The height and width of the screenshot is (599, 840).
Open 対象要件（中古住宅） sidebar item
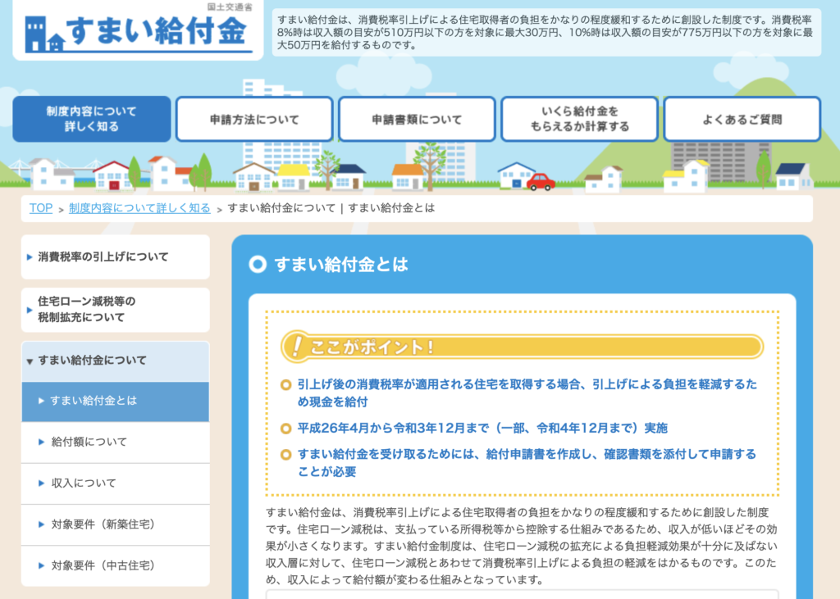[x=115, y=565]
